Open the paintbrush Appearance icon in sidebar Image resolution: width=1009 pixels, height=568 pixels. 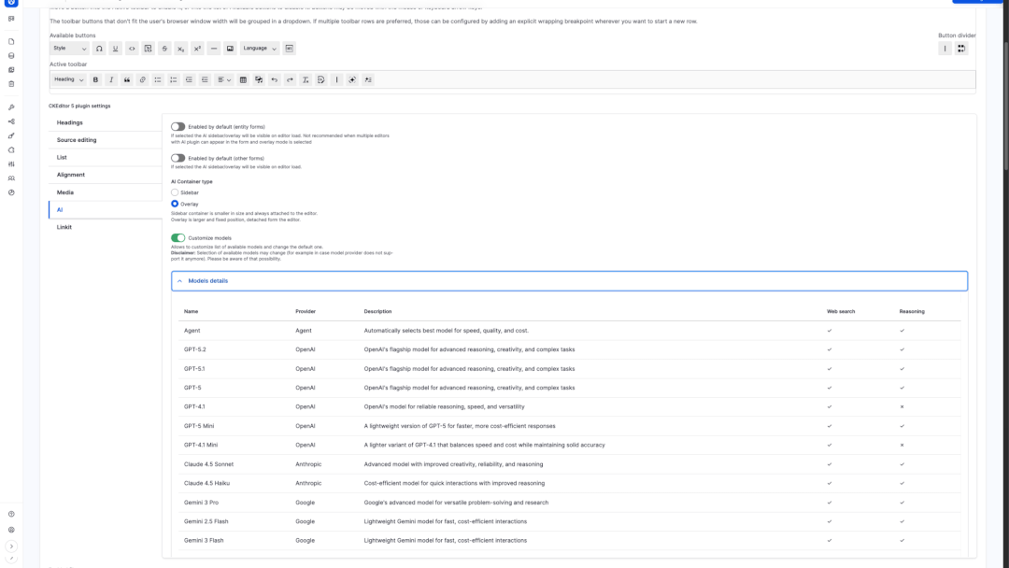point(11,135)
